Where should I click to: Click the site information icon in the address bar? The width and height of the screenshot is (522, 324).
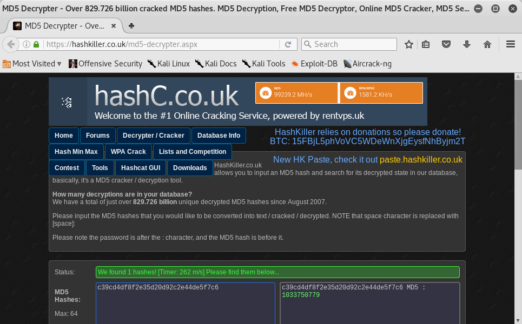point(27,44)
